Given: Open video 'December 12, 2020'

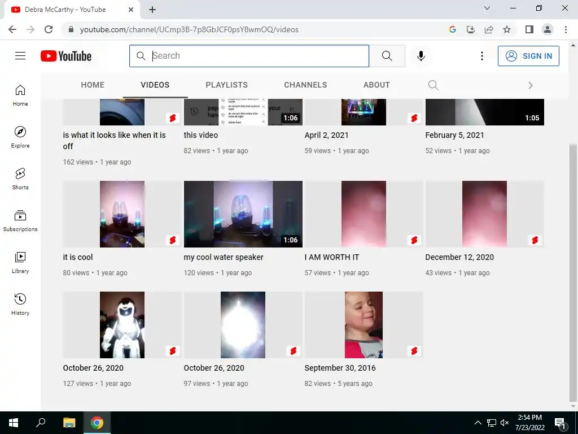Looking at the screenshot, I should pos(459,257).
